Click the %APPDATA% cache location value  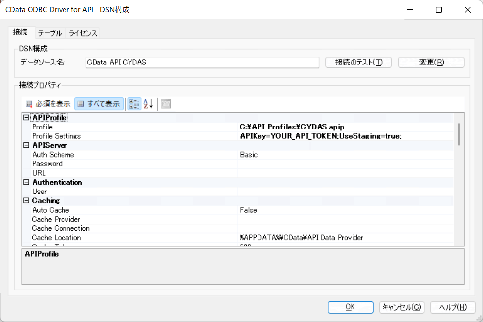pos(301,238)
